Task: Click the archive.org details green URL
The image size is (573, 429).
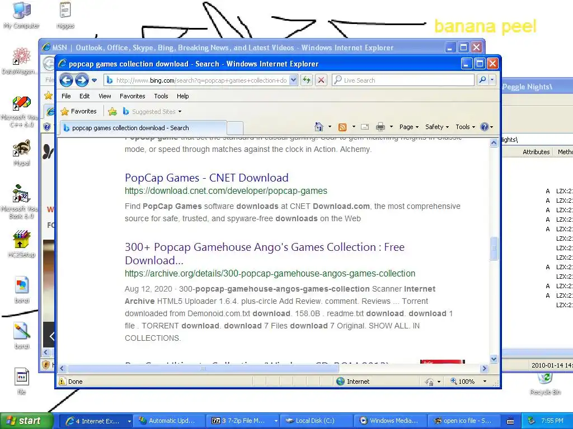Action: [x=270, y=273]
